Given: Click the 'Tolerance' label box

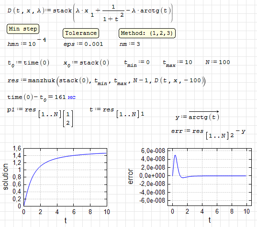Looking at the screenshot, I should (81, 33).
